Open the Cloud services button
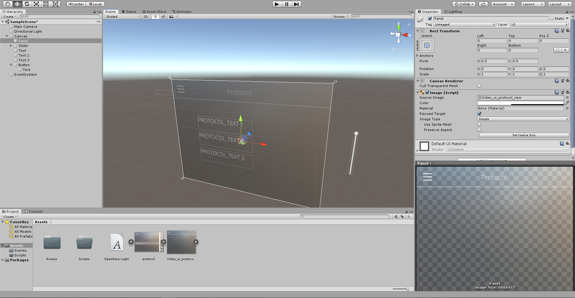This screenshot has width=575, height=298. tap(483, 4)
